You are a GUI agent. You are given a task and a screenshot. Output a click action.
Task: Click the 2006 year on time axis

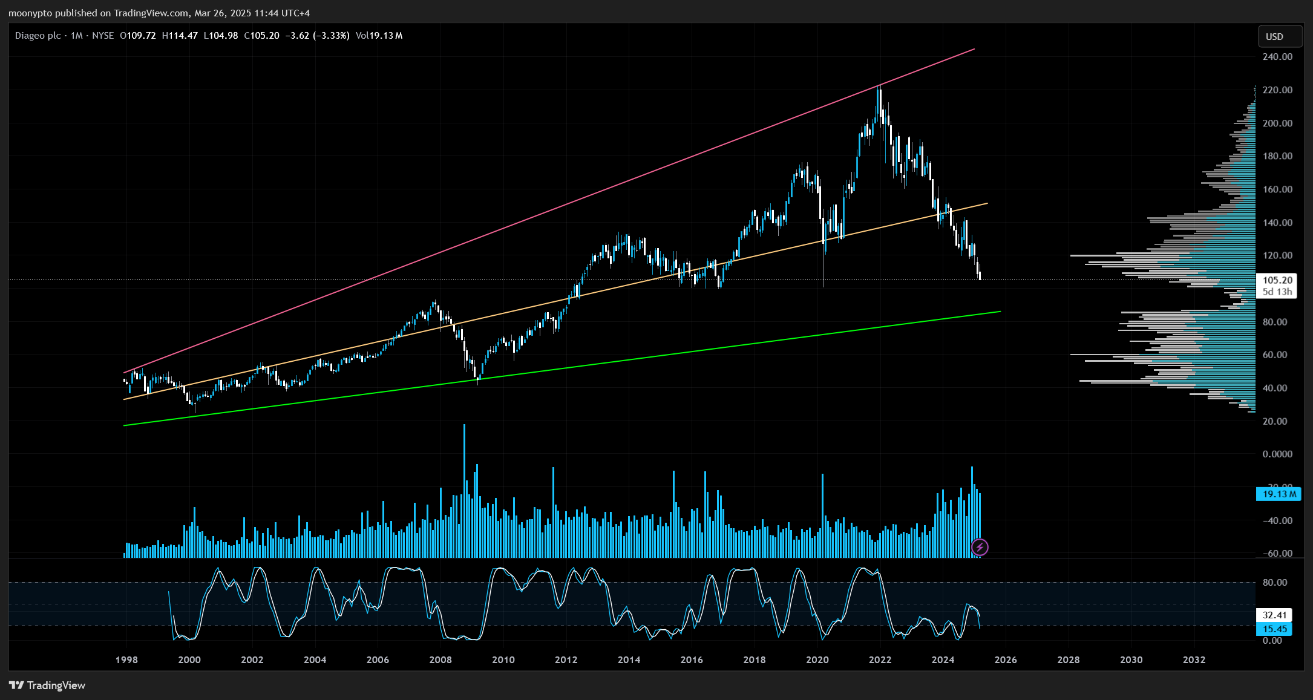[378, 660]
